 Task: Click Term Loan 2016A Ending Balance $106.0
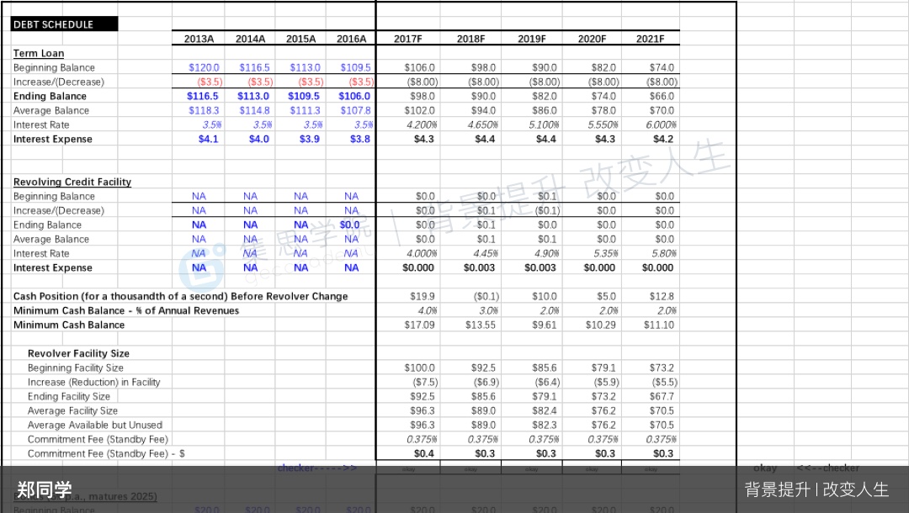354,96
